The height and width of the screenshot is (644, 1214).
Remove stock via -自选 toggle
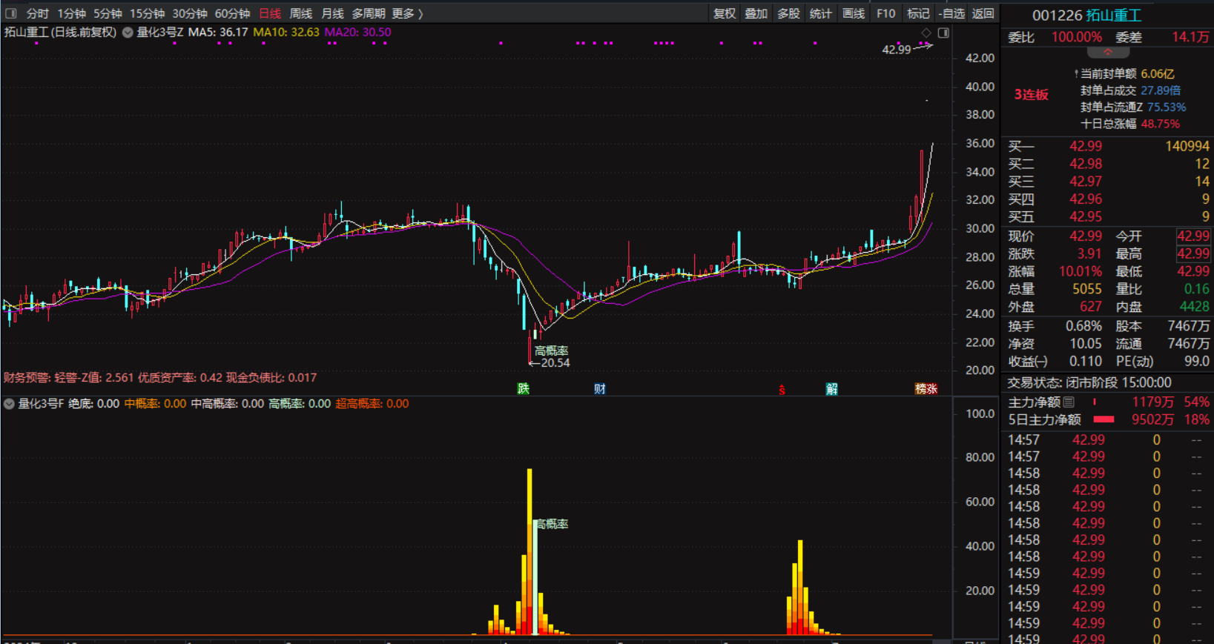[951, 13]
